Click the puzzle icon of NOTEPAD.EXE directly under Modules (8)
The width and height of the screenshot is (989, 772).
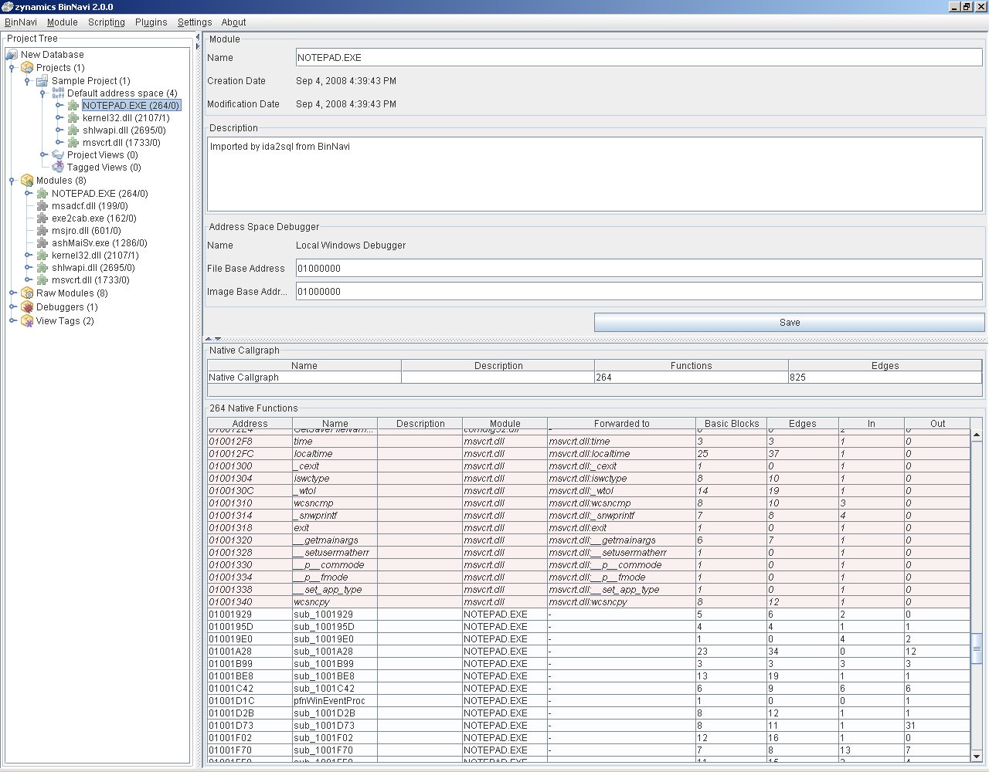(42, 193)
